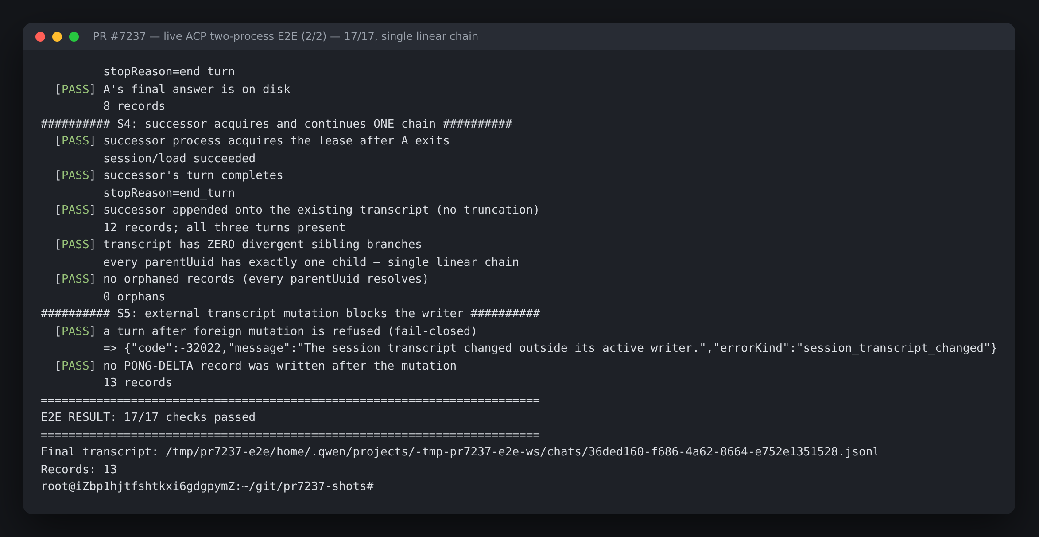Click the PASS tag for lease acquisition line
1039x537 pixels.
(75, 140)
